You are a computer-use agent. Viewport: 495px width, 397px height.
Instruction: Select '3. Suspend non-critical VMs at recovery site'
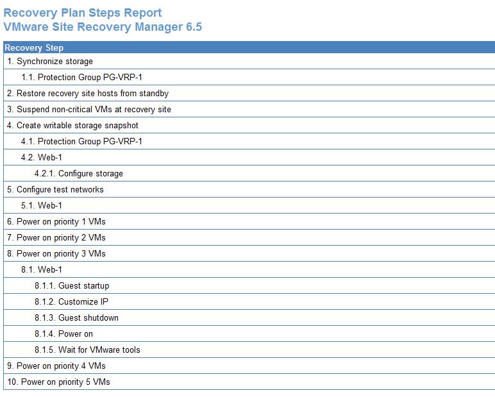point(249,109)
